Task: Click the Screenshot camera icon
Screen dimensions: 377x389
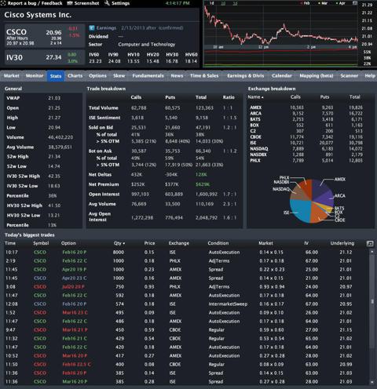Action: pyautogui.click(x=70, y=3)
